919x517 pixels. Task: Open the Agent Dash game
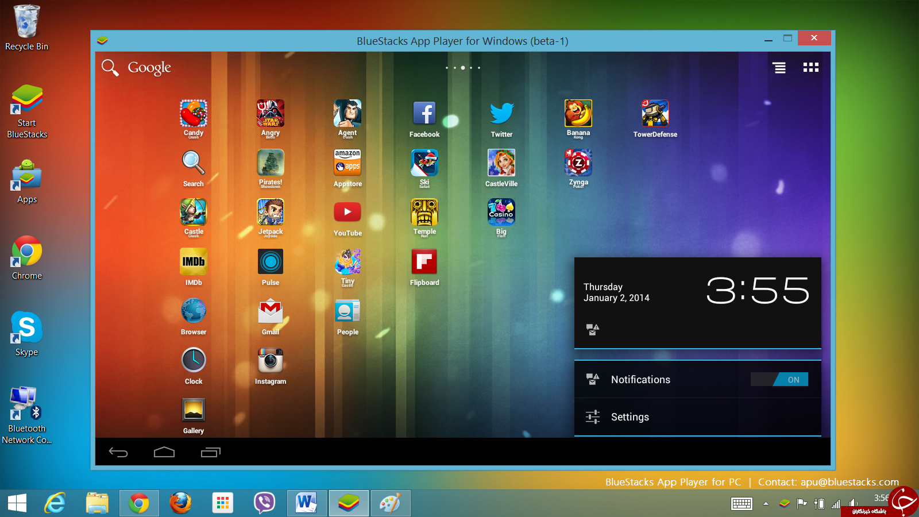[x=347, y=114]
